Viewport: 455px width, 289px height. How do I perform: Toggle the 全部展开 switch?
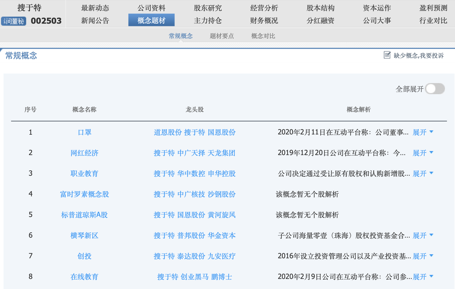435,89
